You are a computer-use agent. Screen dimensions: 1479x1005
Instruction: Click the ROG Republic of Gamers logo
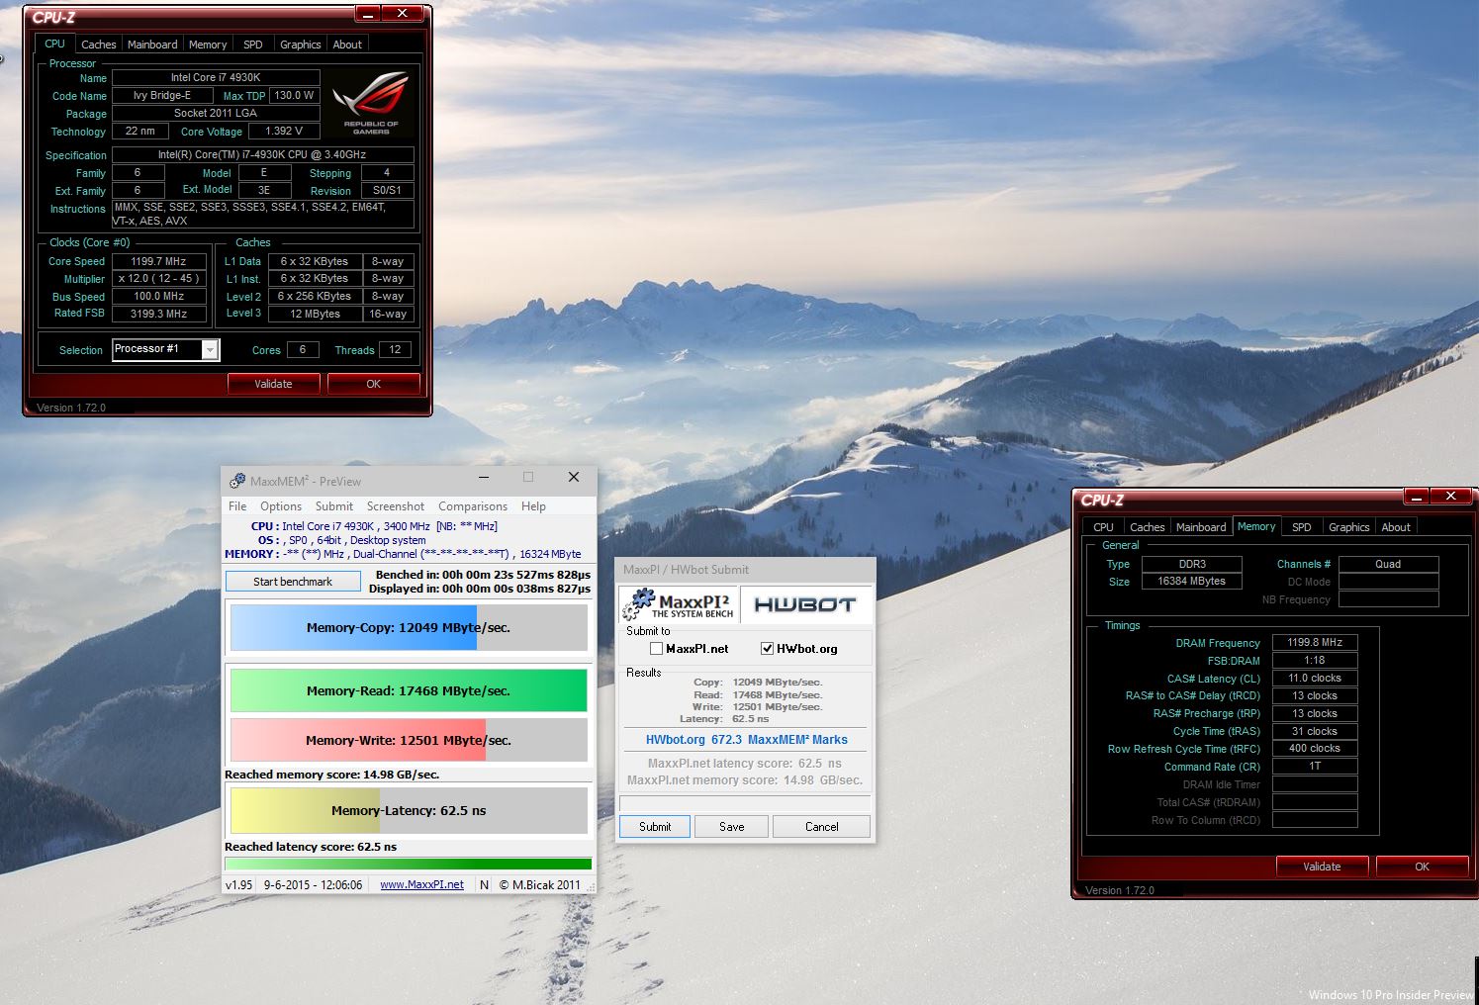371,103
